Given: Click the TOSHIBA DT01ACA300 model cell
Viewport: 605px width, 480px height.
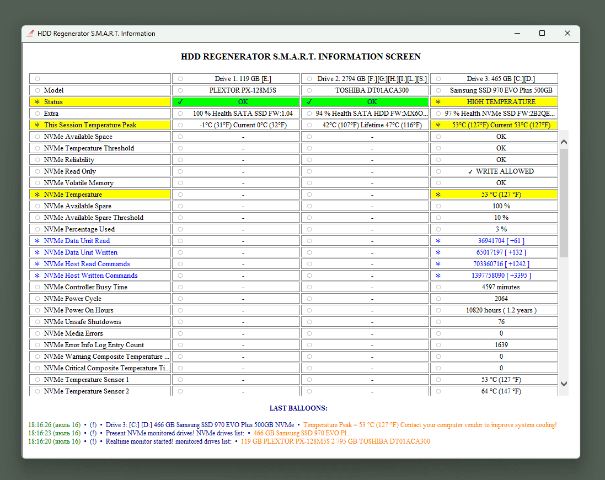Looking at the screenshot, I should [365, 90].
